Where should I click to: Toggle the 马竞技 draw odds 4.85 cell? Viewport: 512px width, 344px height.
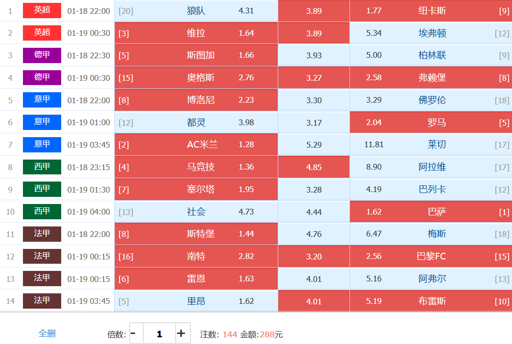314,167
